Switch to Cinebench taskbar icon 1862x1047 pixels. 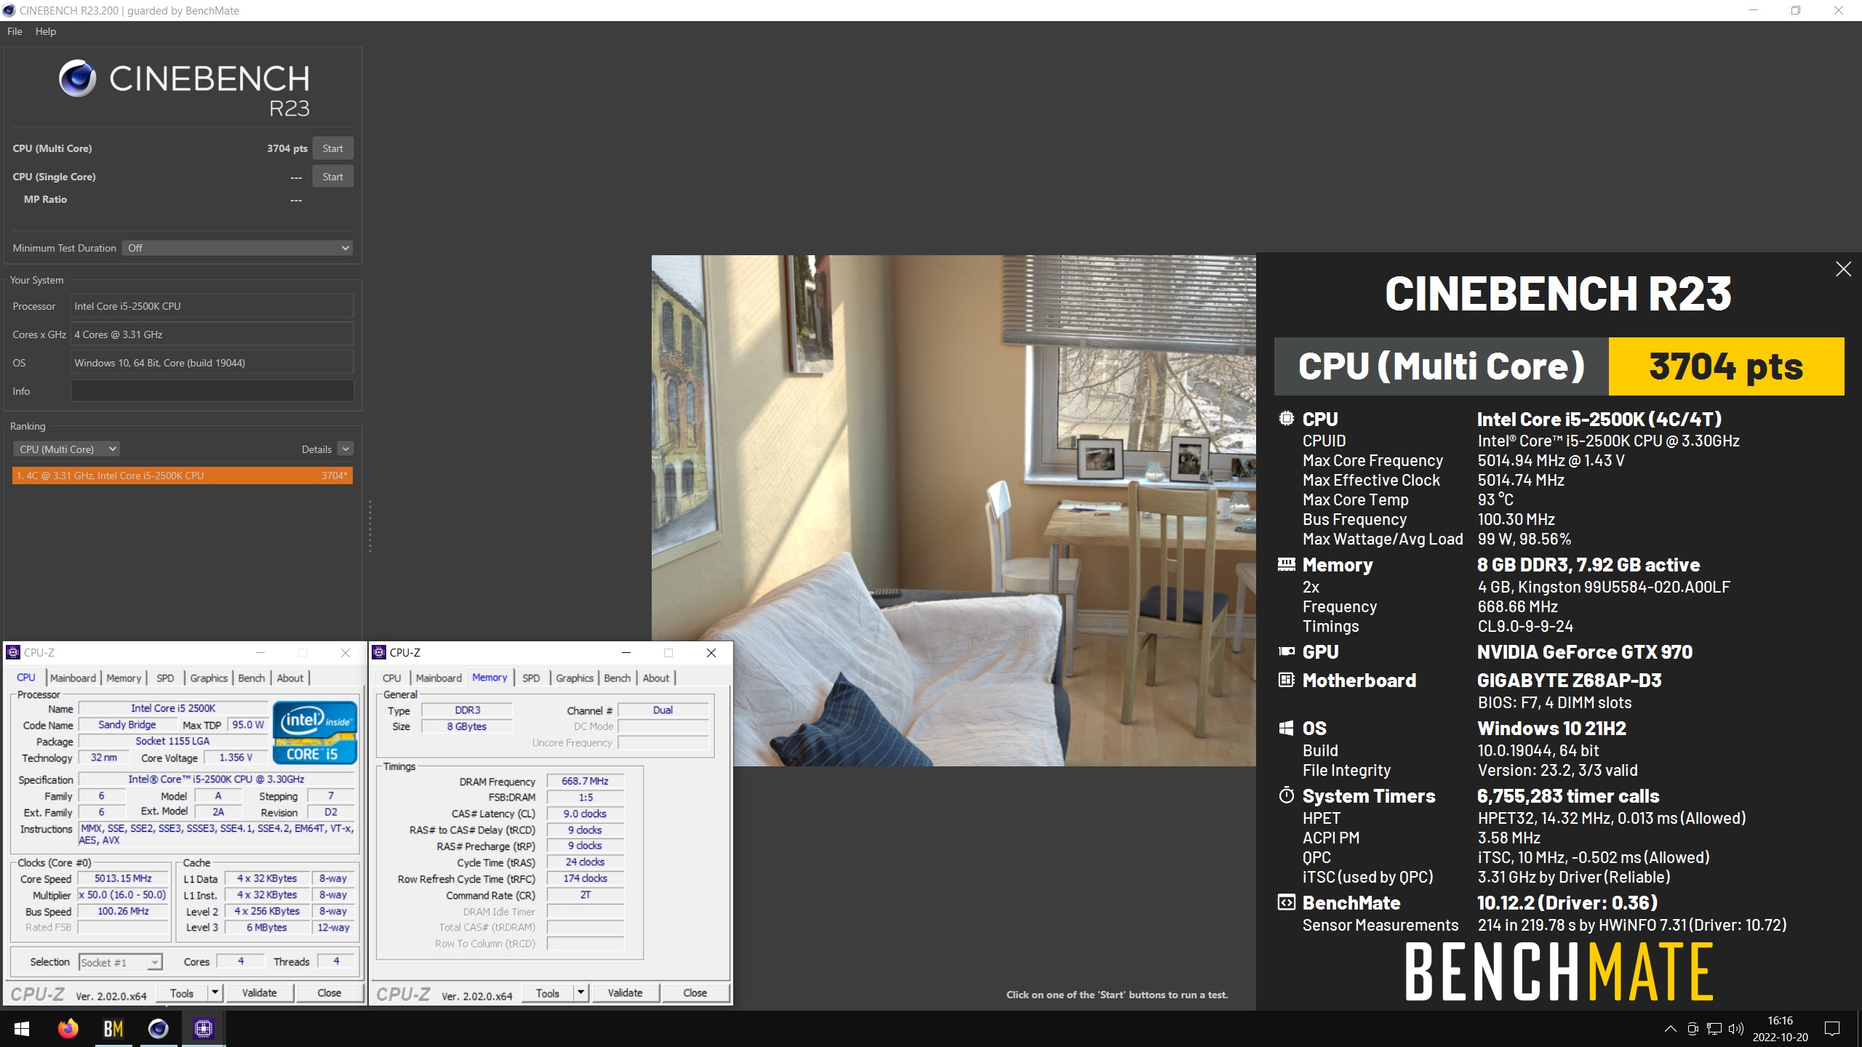(x=158, y=1029)
